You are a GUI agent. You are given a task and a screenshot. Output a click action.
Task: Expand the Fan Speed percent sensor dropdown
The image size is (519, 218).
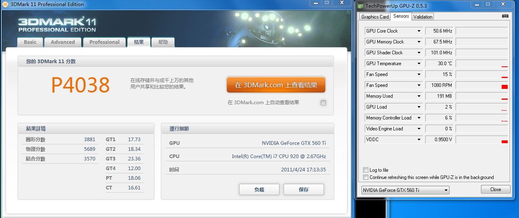[419, 74]
